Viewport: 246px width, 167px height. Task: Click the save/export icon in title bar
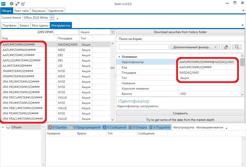tap(23, 4)
